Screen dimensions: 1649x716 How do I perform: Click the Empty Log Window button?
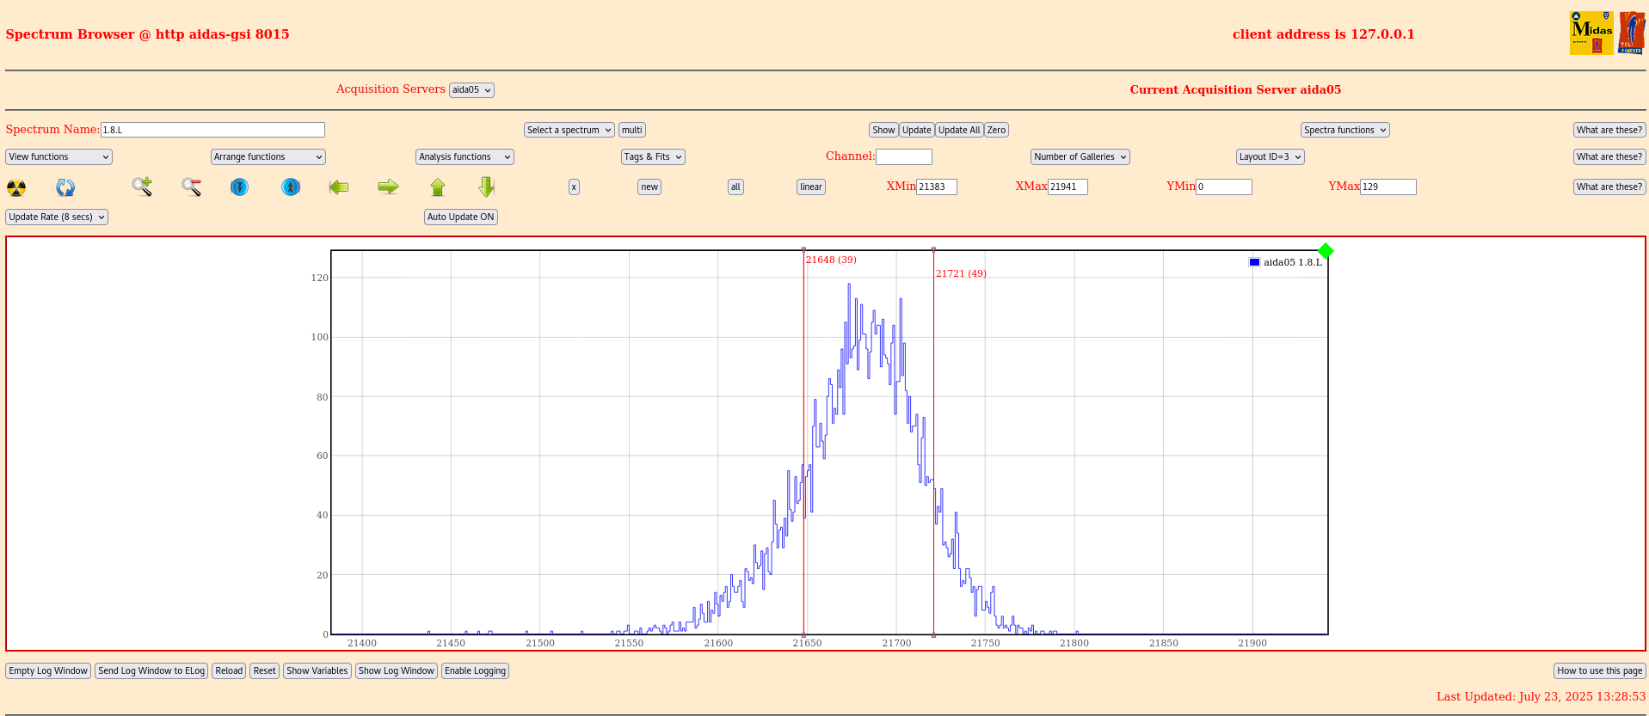pyautogui.click(x=48, y=670)
